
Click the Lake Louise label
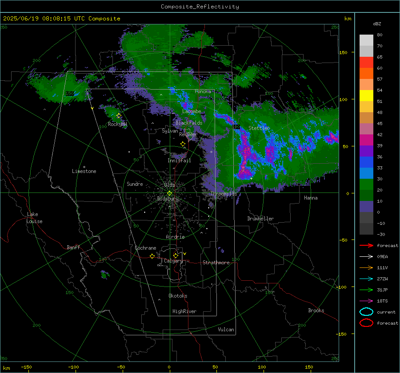click(34, 218)
